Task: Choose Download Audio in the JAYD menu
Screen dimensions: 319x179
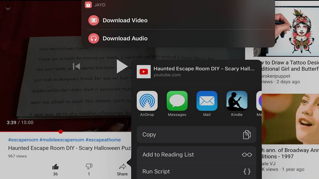Action: (178, 38)
